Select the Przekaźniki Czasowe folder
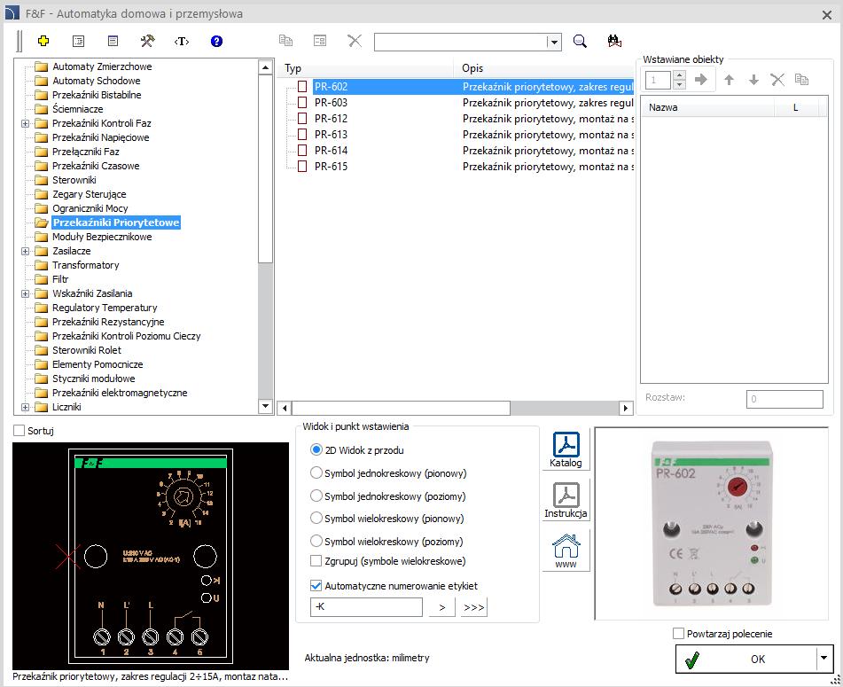 pyautogui.click(x=96, y=166)
